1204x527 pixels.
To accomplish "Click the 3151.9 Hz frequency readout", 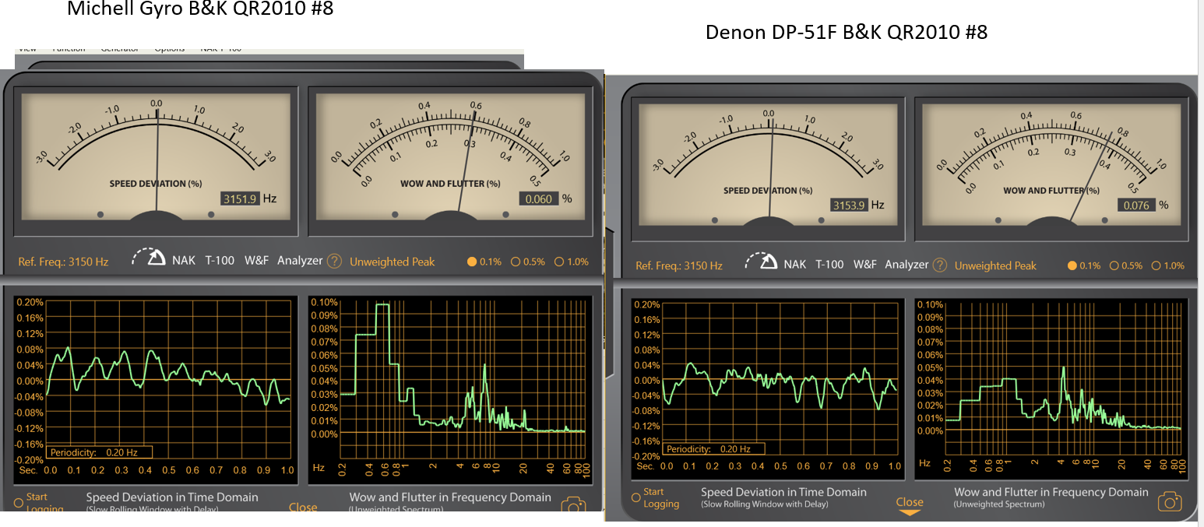I will tap(240, 199).
